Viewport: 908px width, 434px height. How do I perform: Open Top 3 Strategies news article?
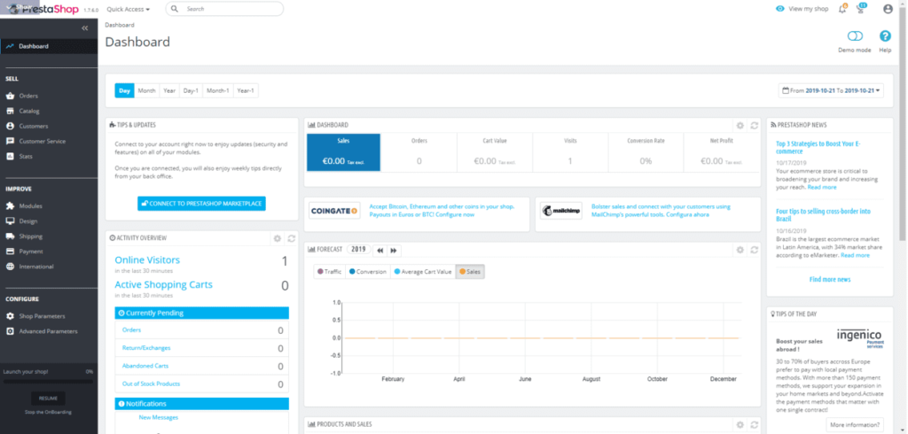[818, 147]
